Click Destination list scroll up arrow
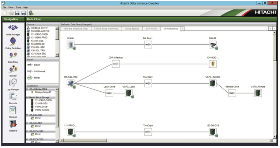 click(x=57, y=89)
